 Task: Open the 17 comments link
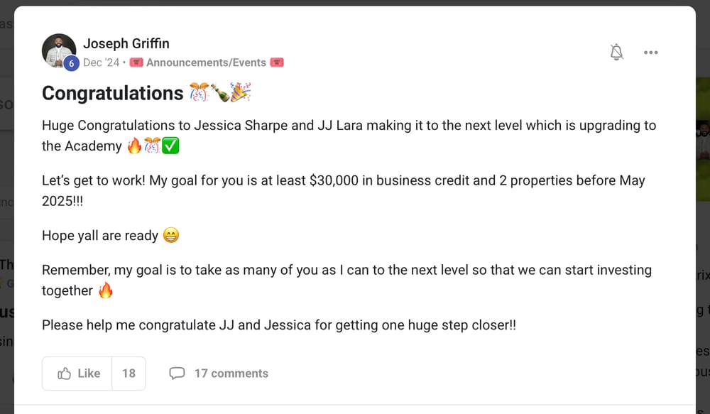[231, 374]
